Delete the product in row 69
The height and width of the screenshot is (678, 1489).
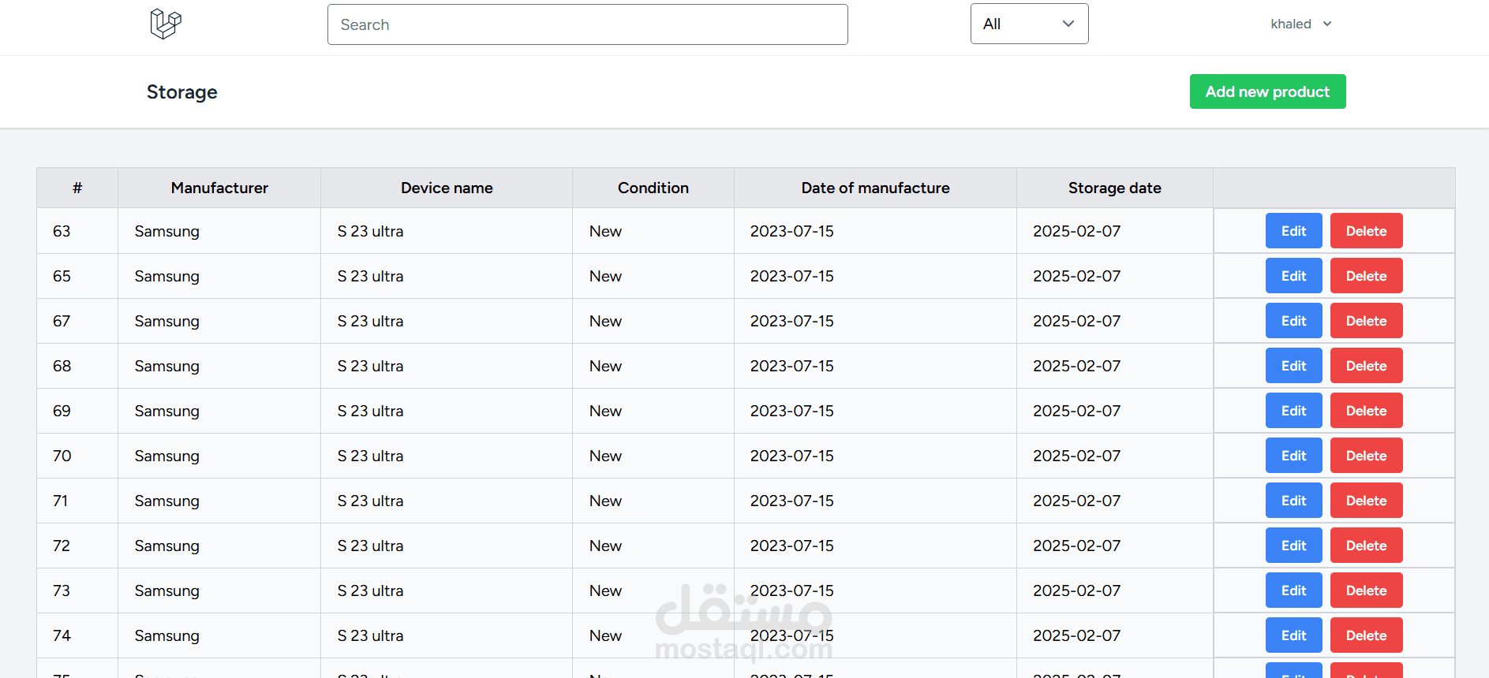click(x=1366, y=411)
